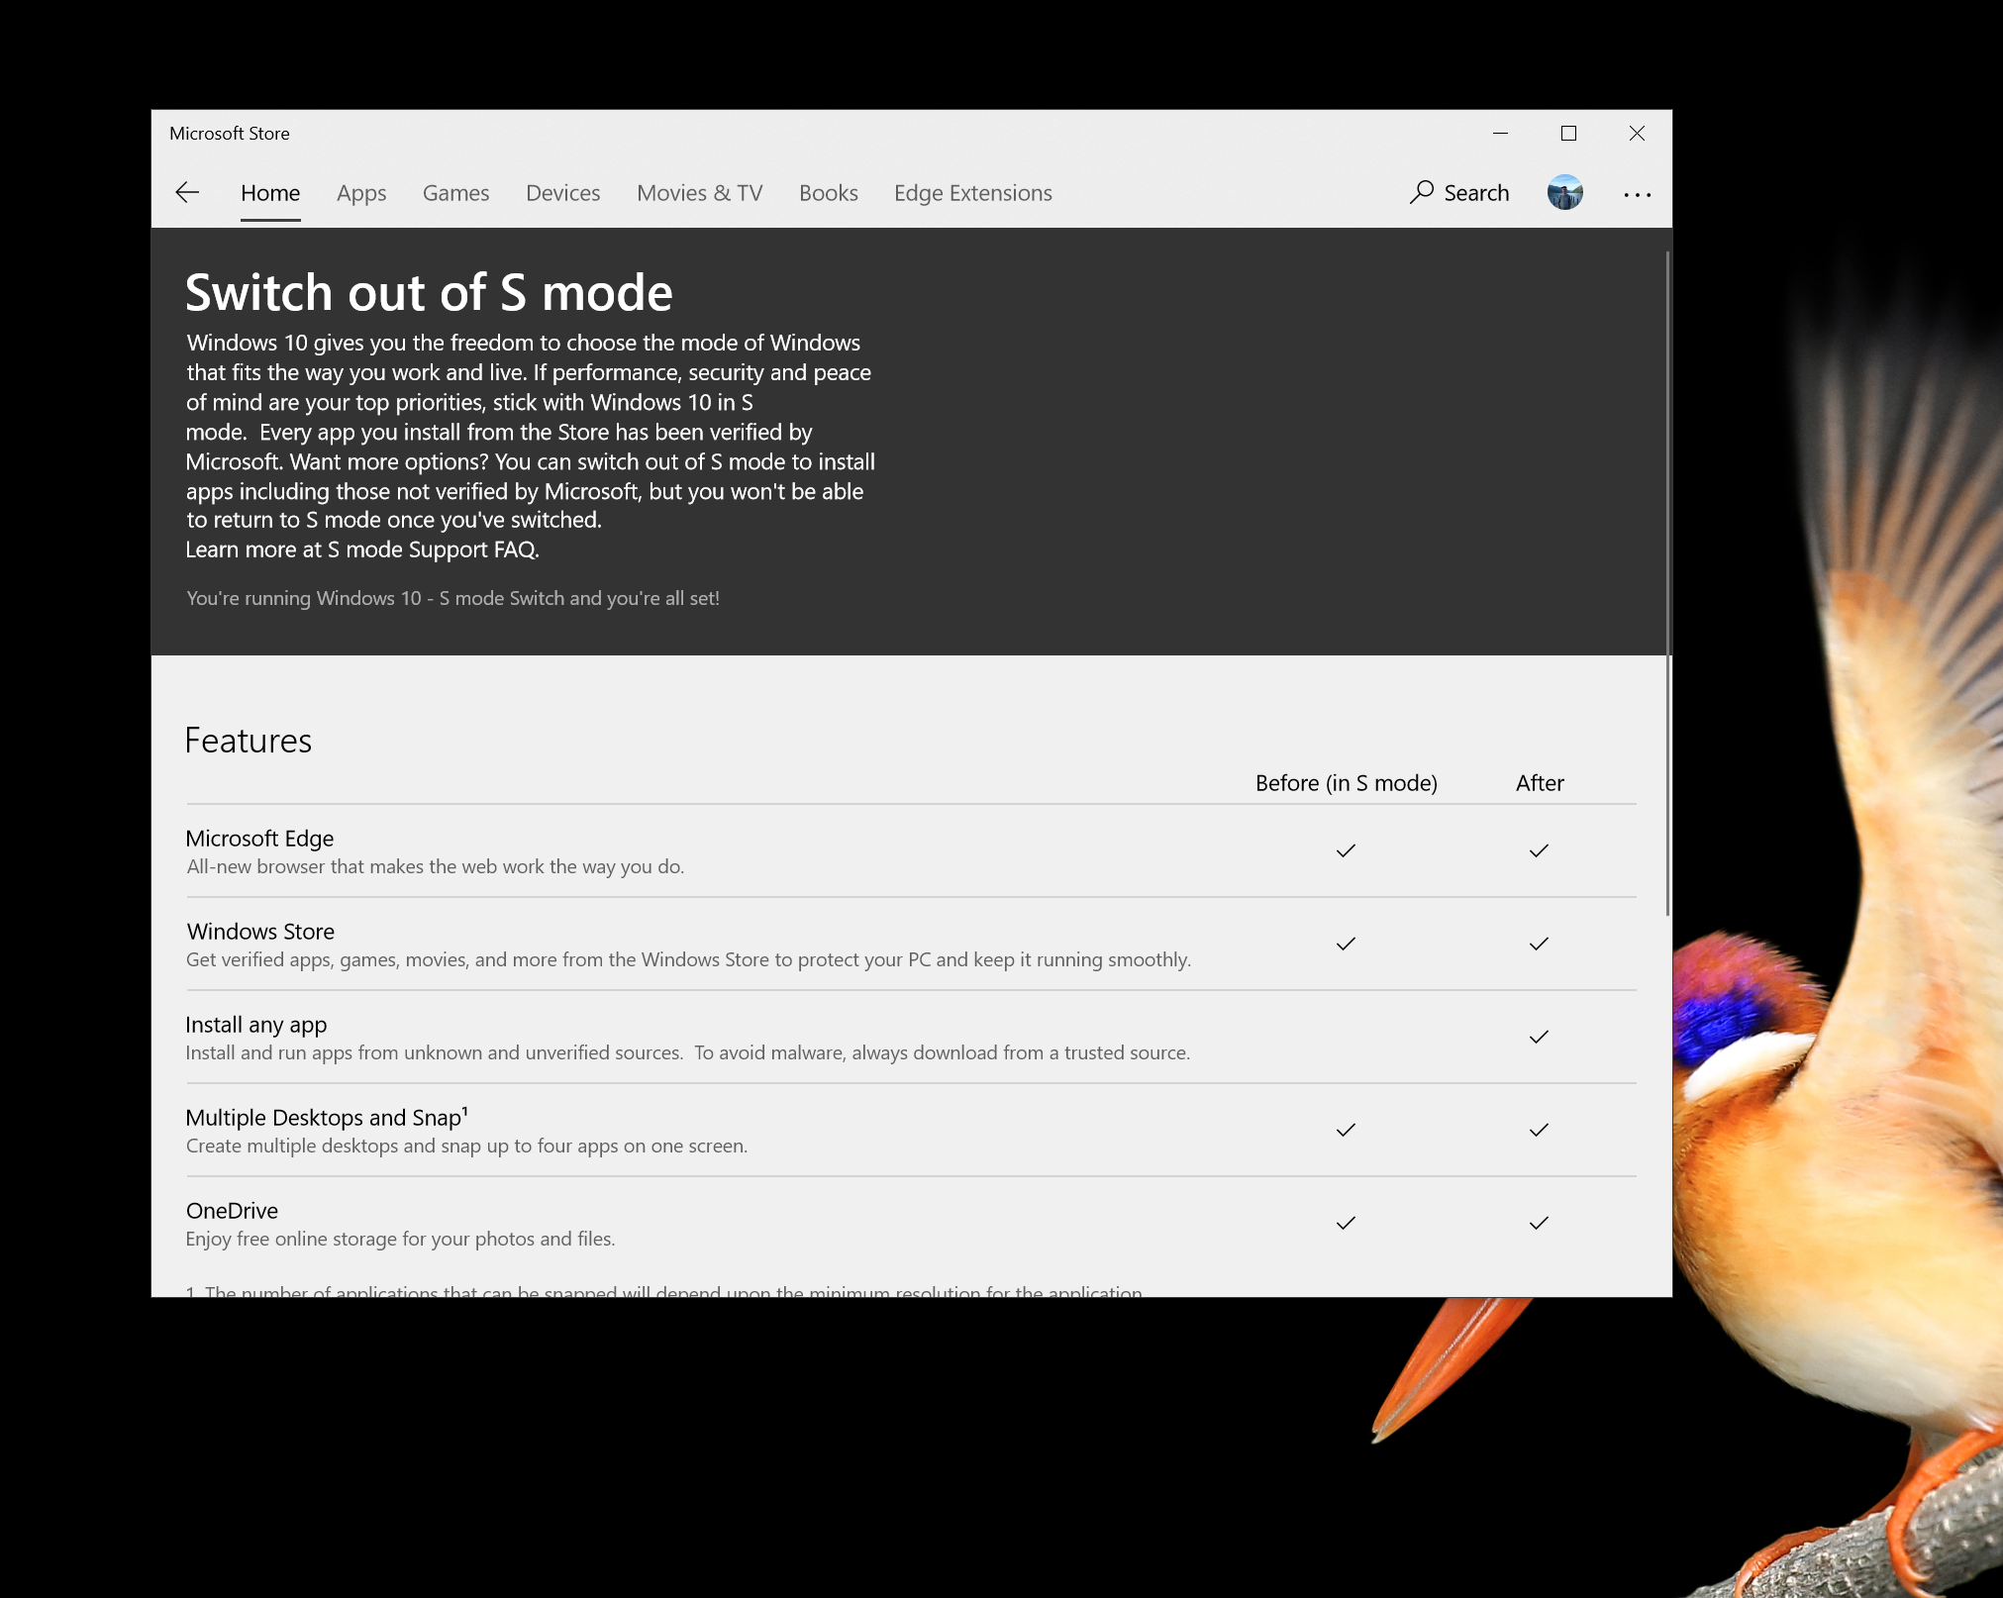
Task: Click the search magnifier icon
Action: [1422, 191]
